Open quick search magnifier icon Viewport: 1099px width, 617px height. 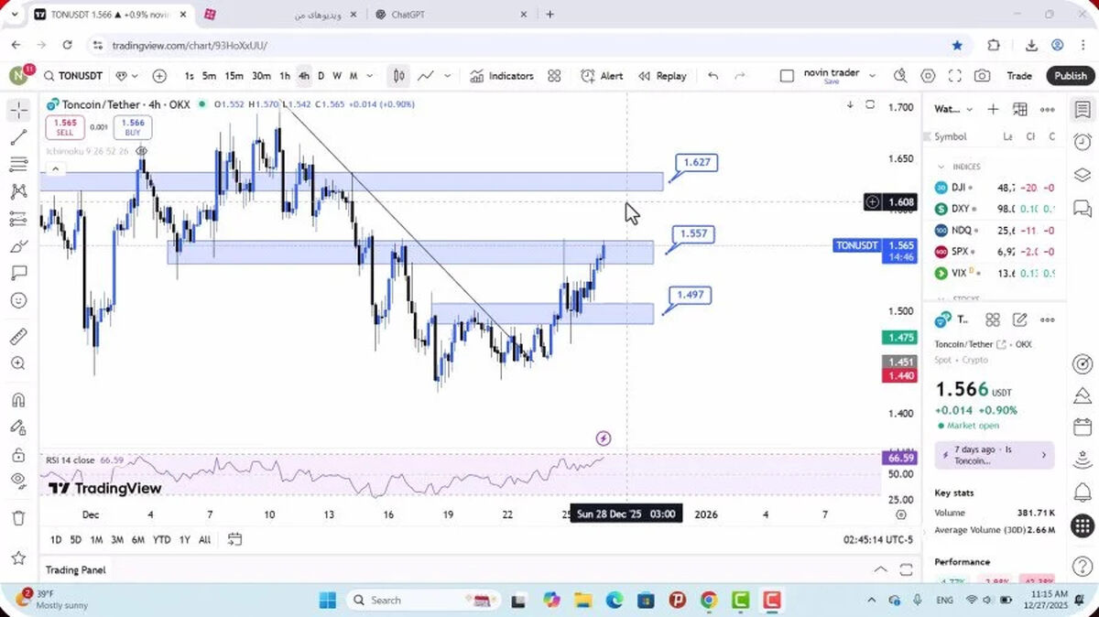tap(900, 76)
